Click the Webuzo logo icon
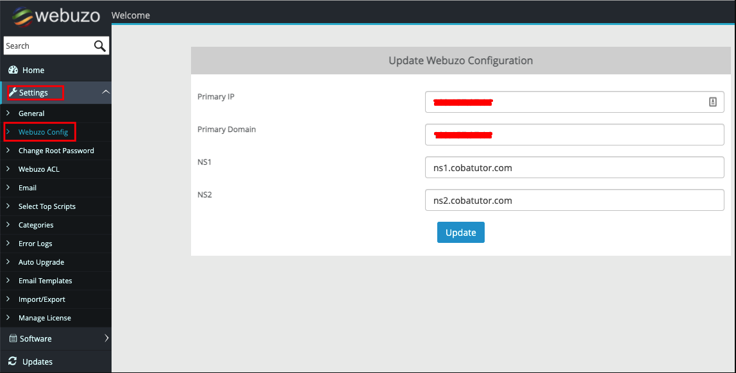The image size is (736, 373). (x=22, y=17)
